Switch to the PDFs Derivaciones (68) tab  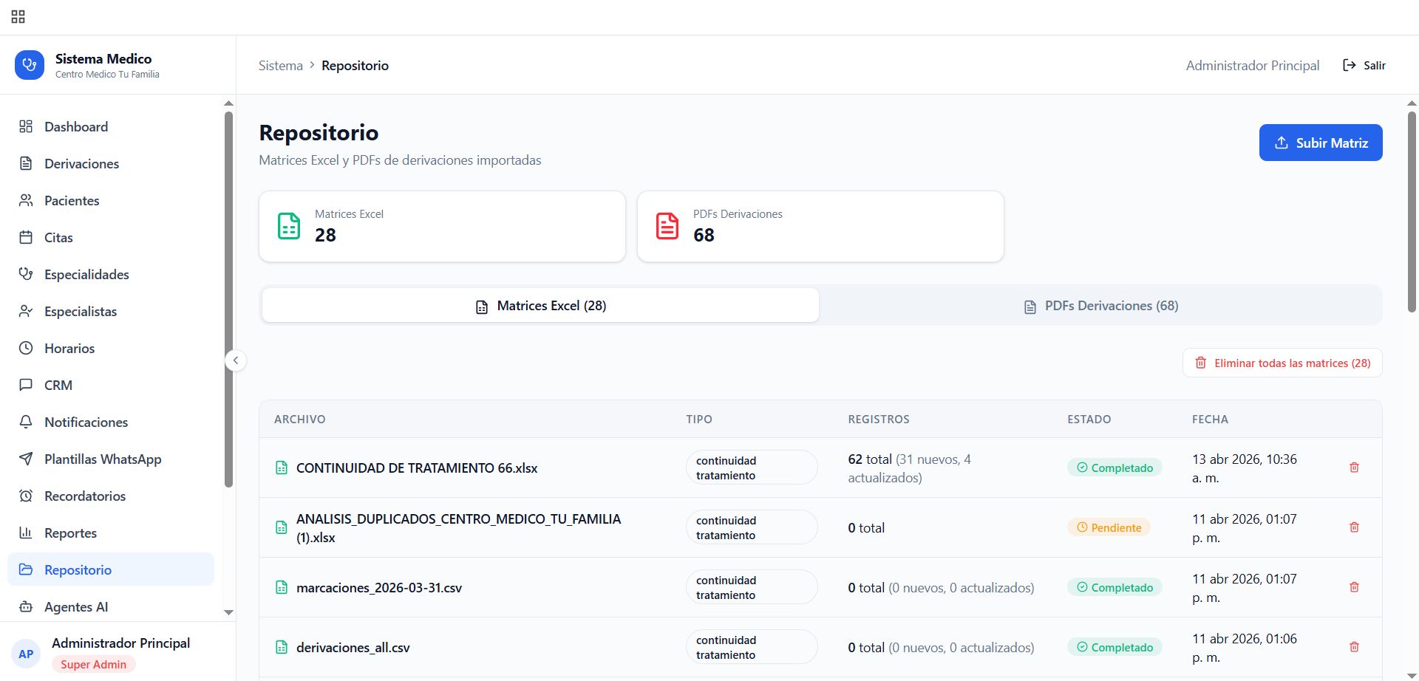click(x=1100, y=304)
